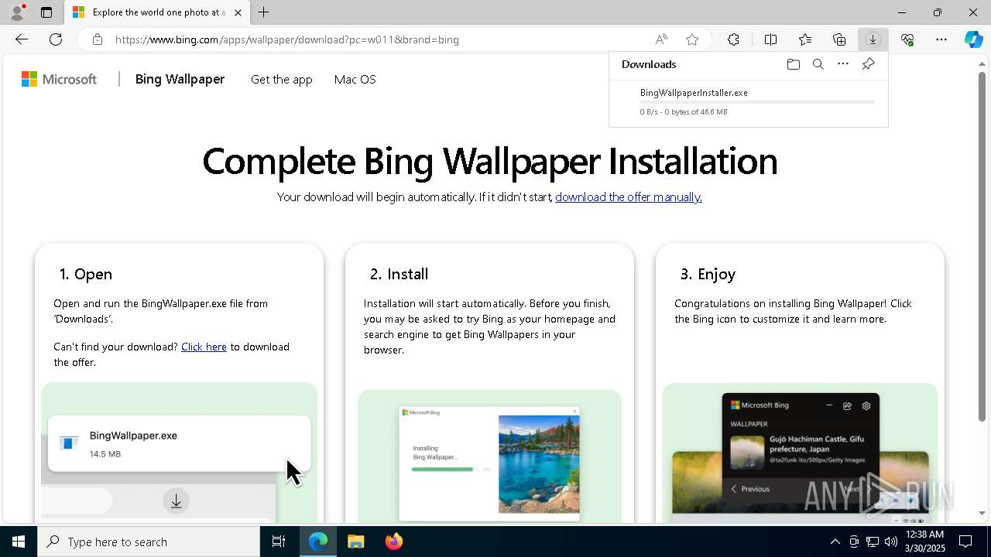Viewport: 991px width, 557px height.
Task: Search downloads with the magnifier icon
Action: click(x=818, y=64)
